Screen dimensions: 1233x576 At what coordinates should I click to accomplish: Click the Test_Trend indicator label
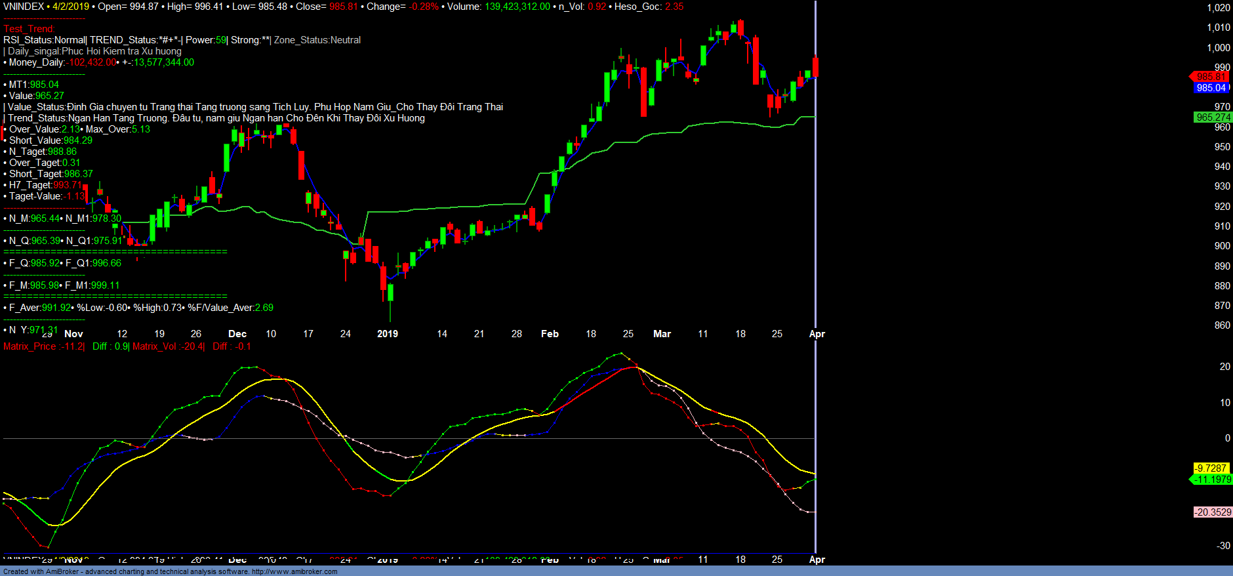(30, 29)
